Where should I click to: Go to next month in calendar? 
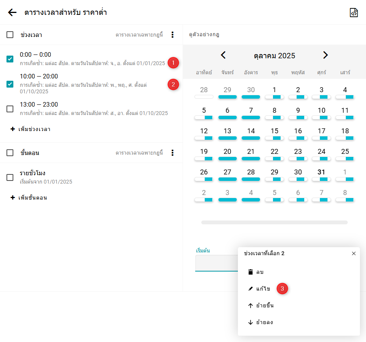pos(325,55)
